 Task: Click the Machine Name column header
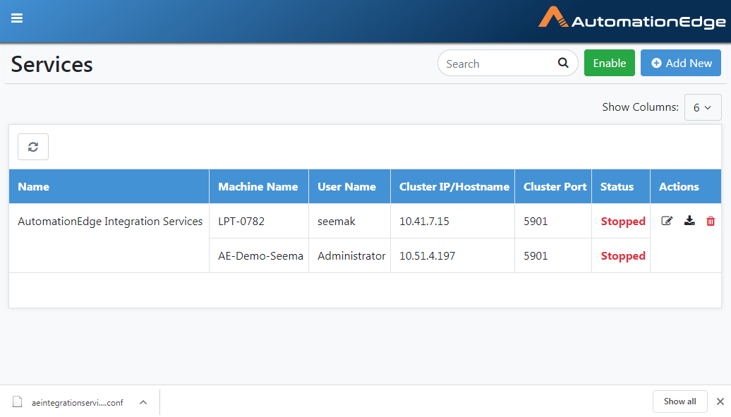click(259, 186)
